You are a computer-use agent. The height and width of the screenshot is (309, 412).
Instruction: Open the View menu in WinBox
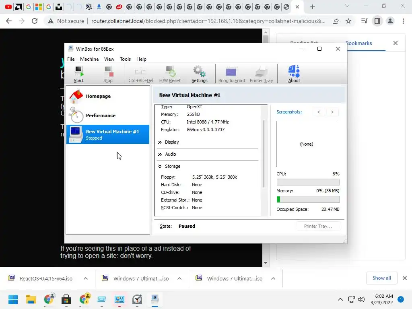click(109, 59)
